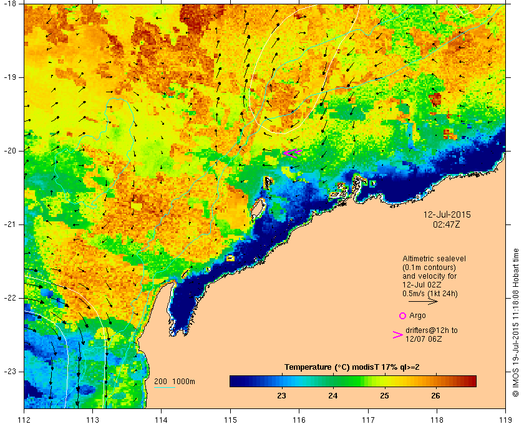Click the latitude axis label '-21'
This screenshot has width=524, height=424.
pos(9,224)
